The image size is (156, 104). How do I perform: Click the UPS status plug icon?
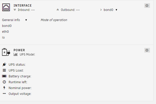point(4,64)
